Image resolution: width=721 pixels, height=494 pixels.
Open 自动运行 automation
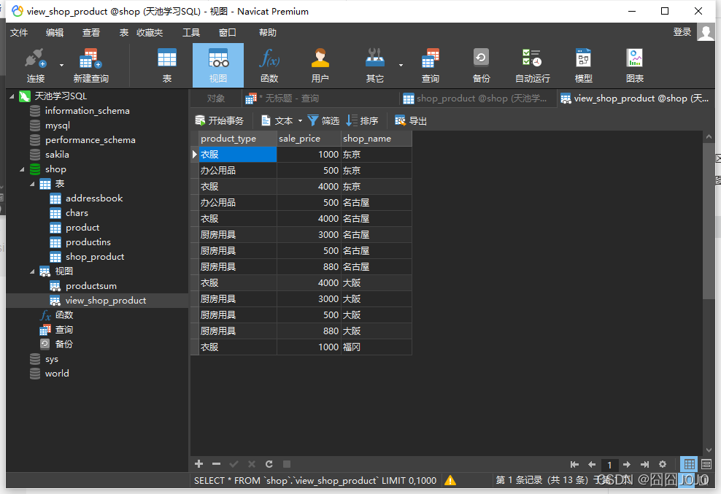(x=532, y=66)
